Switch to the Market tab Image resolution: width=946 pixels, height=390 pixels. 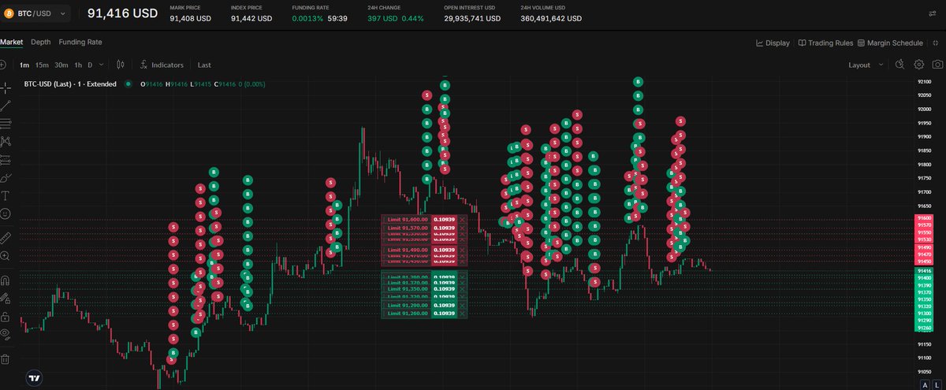[x=11, y=42]
